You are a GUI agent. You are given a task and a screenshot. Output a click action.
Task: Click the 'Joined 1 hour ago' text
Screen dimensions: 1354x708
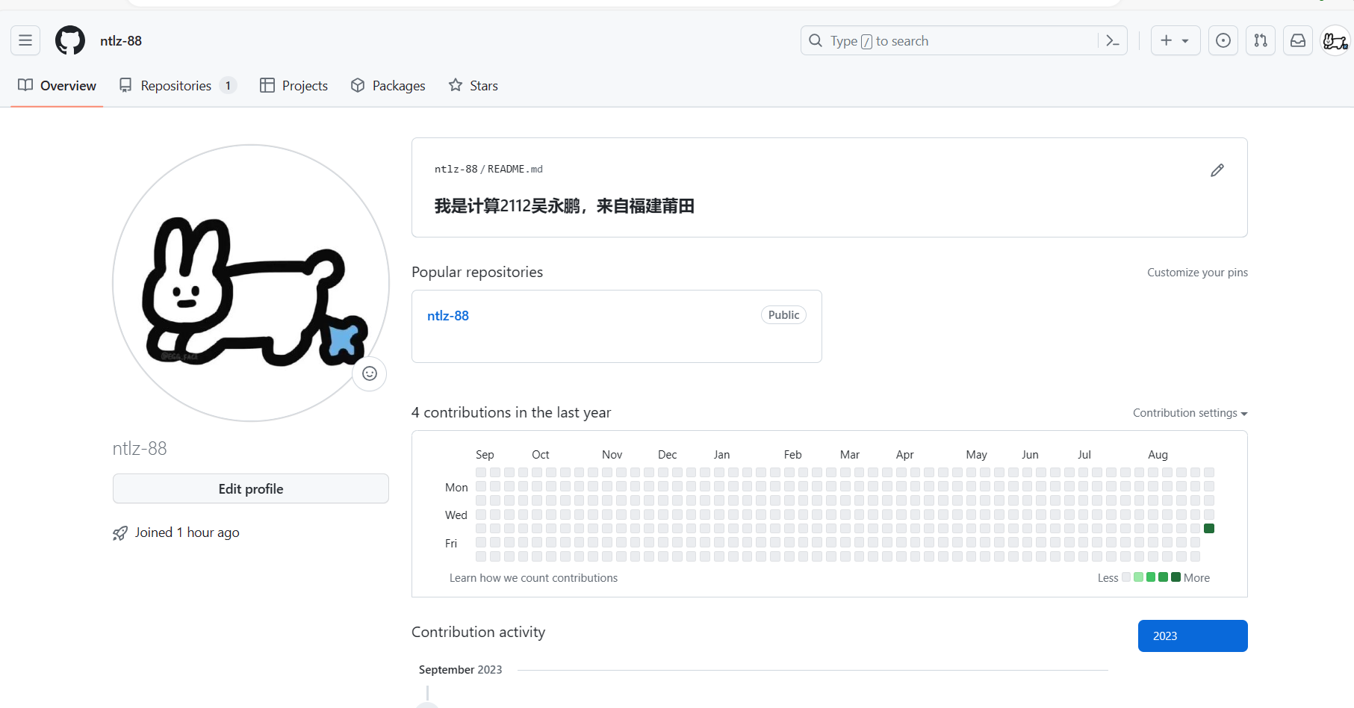tap(187, 532)
